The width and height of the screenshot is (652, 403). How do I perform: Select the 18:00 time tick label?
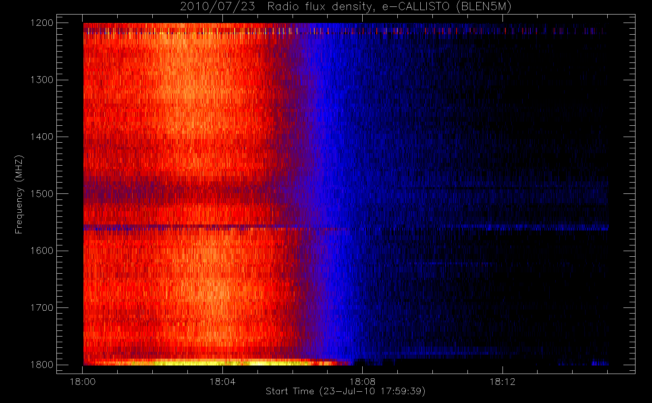click(83, 382)
